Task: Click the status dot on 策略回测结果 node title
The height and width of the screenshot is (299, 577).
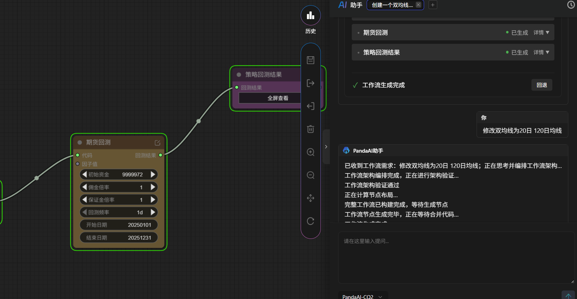Action: tap(239, 75)
